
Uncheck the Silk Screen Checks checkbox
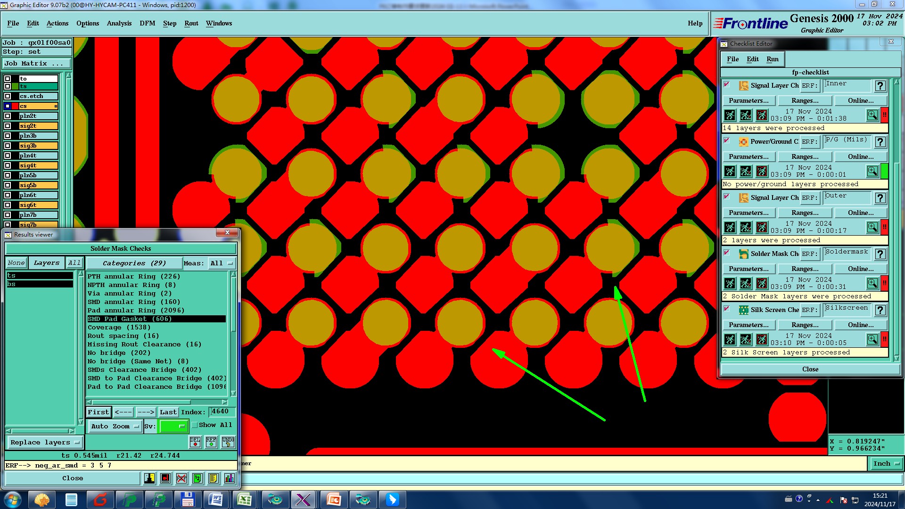(x=727, y=309)
